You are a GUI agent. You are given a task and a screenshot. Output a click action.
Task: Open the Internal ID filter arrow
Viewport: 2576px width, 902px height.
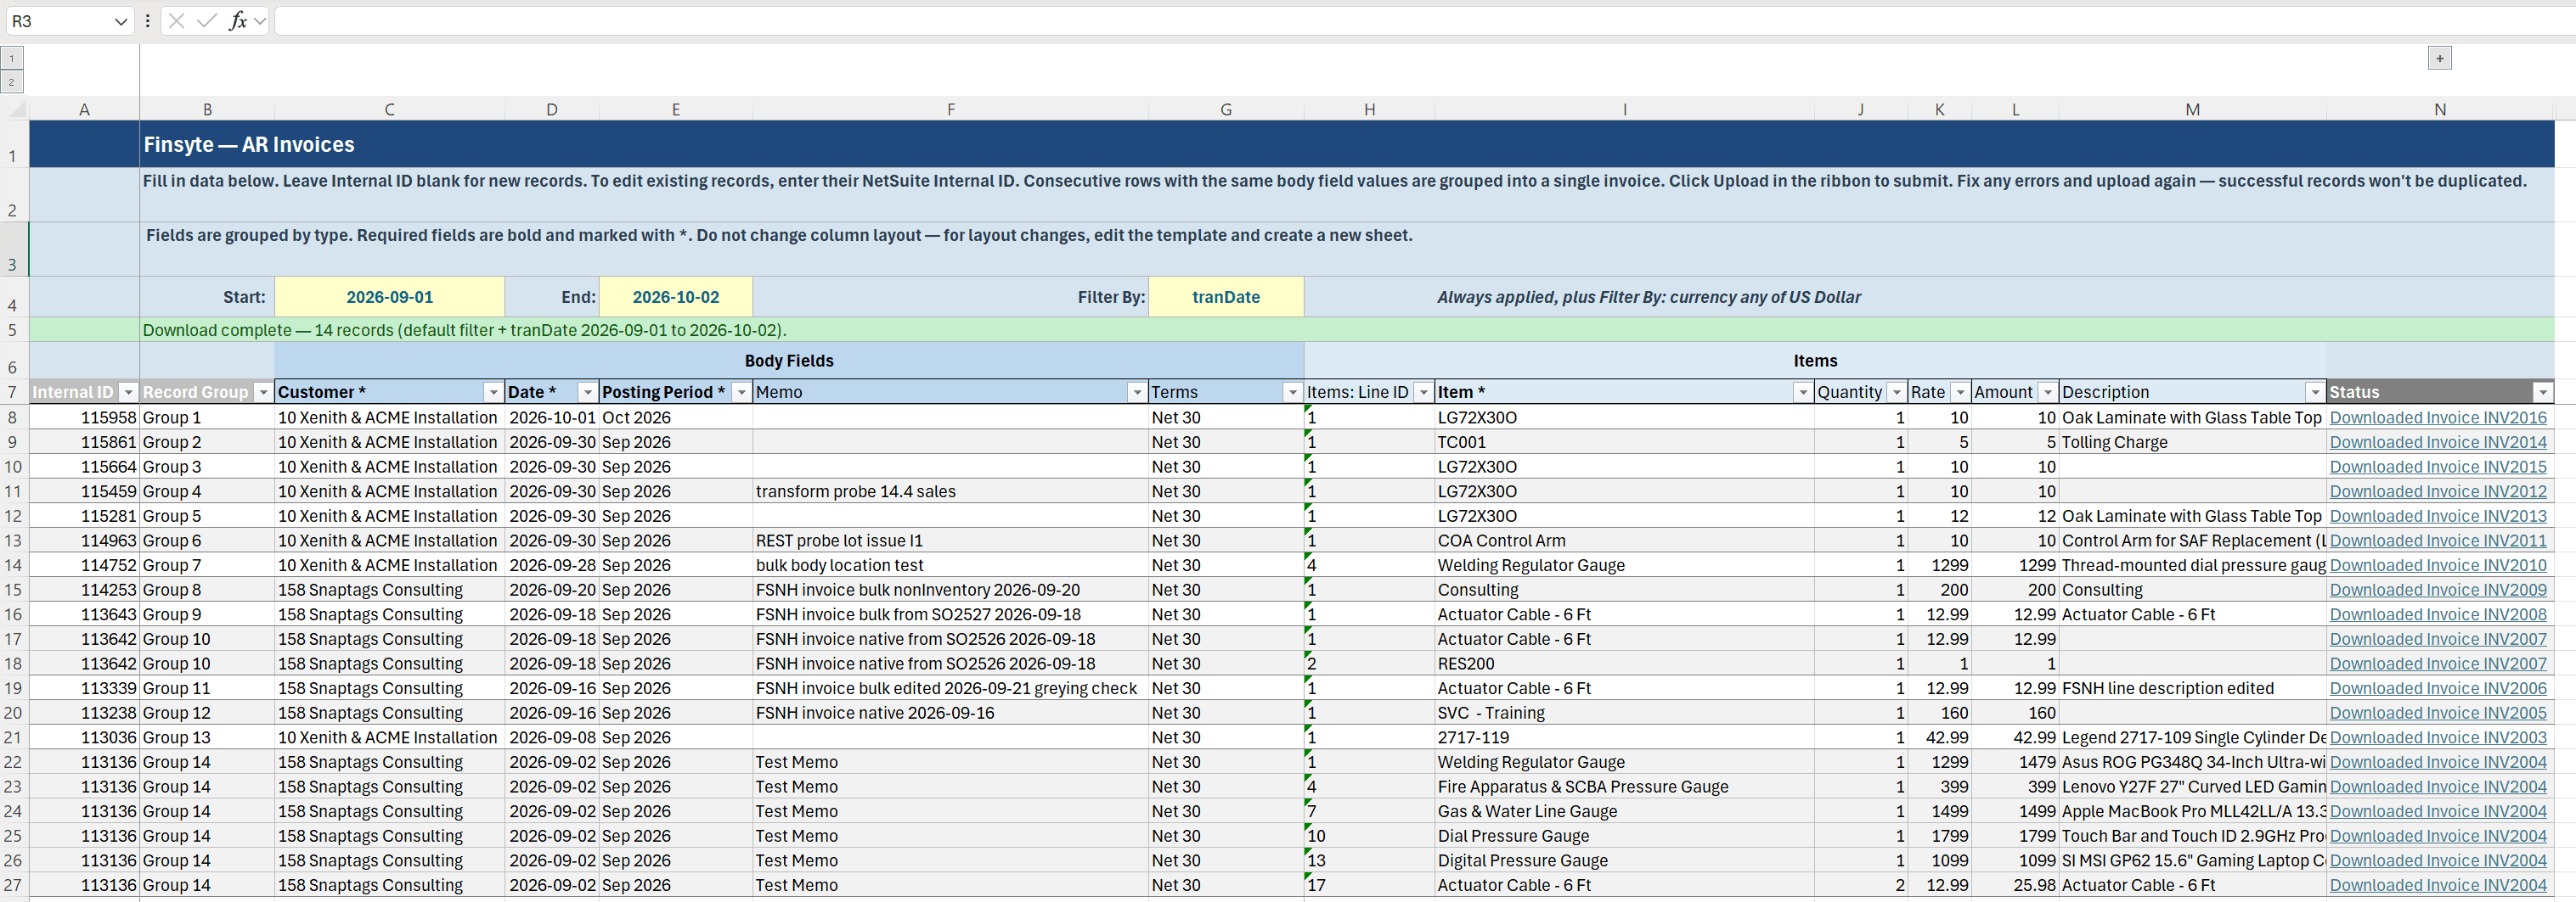[128, 393]
